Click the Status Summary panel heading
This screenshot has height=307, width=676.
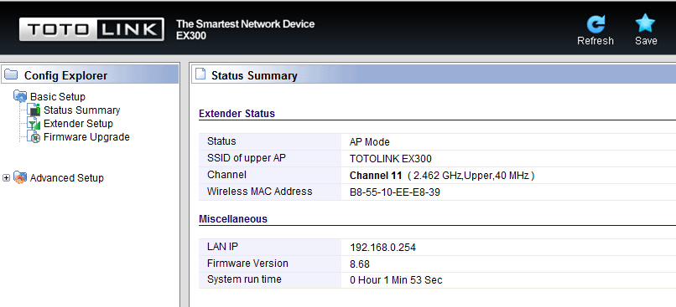254,76
